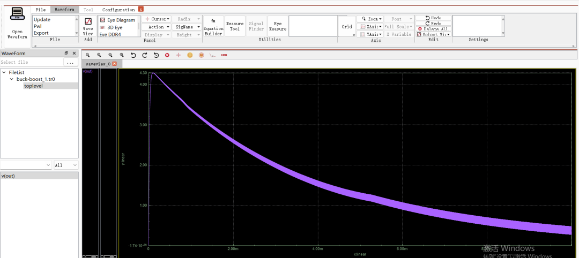Click clockwise redo arrow in waveview toolbar
The width and height of the screenshot is (579, 258).
pos(145,55)
